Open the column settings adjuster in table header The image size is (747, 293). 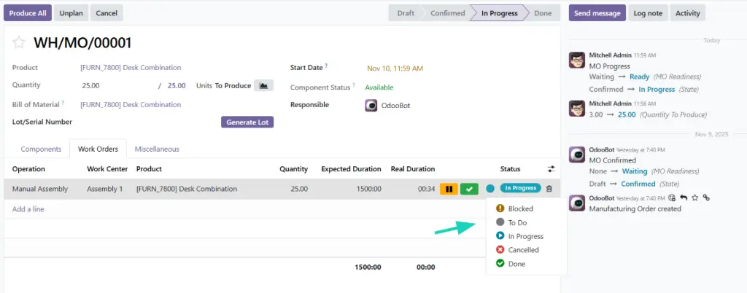pyautogui.click(x=551, y=169)
